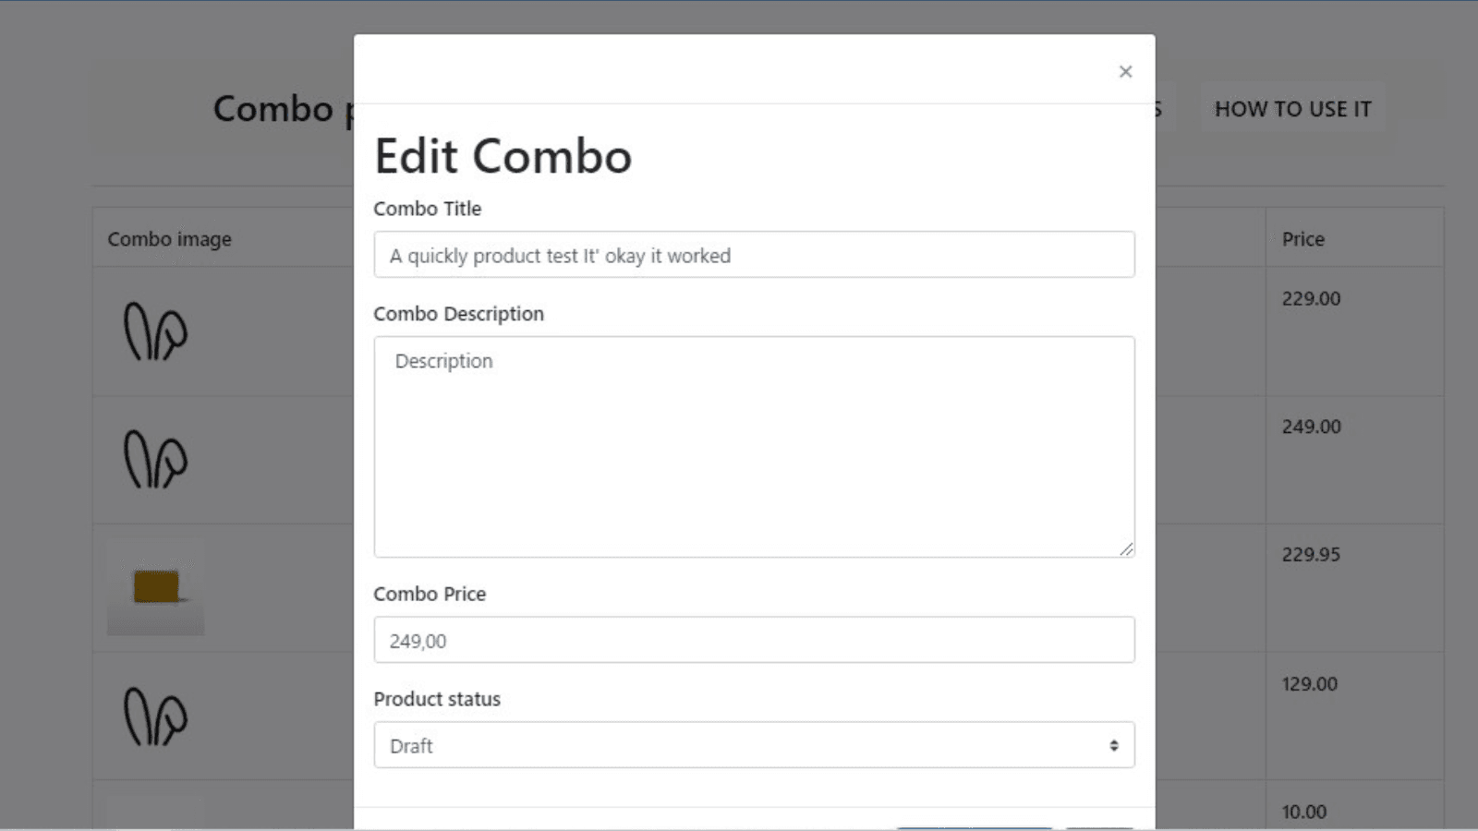The height and width of the screenshot is (831, 1478).
Task: Select the brown box product thumbnail
Action: pyautogui.click(x=155, y=587)
